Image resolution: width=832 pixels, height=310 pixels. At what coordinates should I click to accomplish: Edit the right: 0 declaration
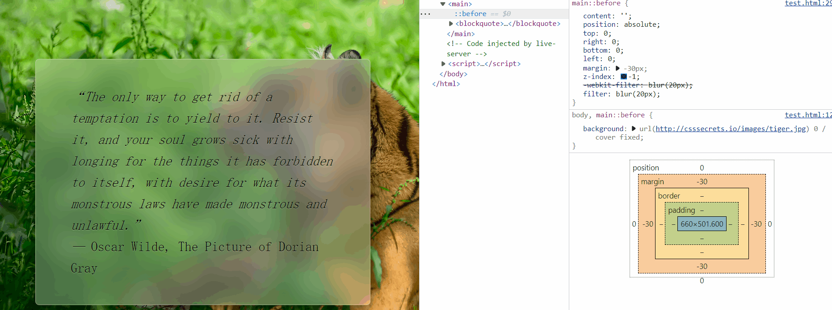tap(601, 42)
